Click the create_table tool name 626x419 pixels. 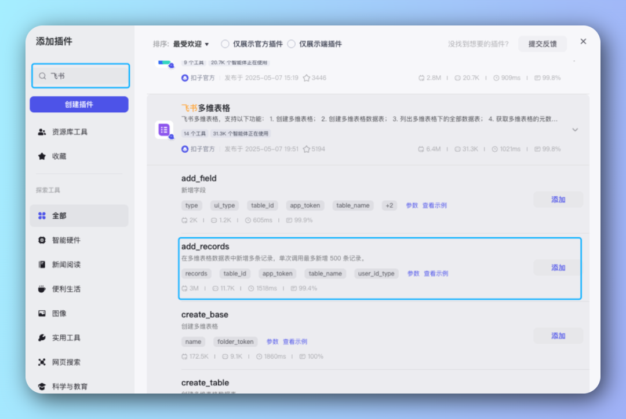(x=205, y=383)
